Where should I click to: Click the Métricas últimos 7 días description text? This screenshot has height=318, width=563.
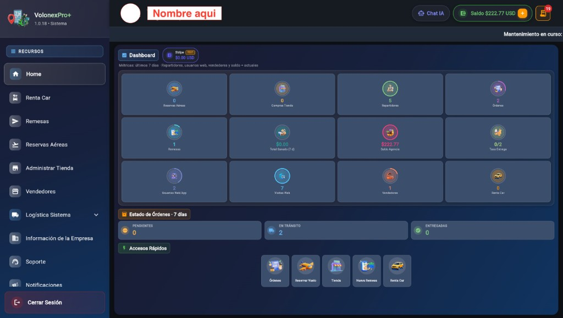189,65
